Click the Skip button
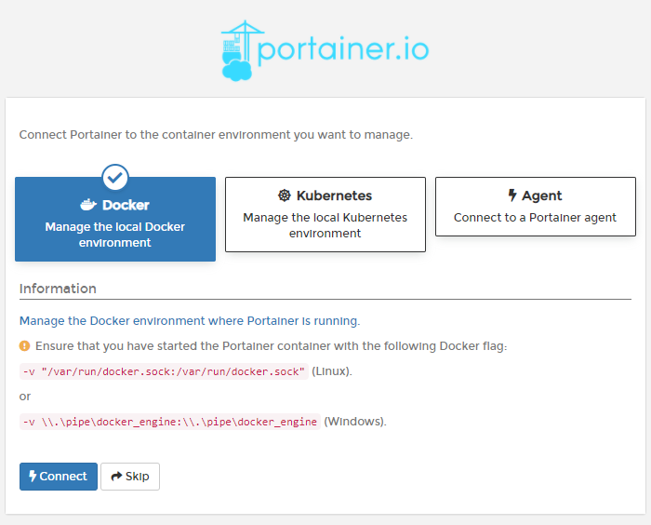Image resolution: width=651 pixels, height=525 pixels. tap(130, 477)
